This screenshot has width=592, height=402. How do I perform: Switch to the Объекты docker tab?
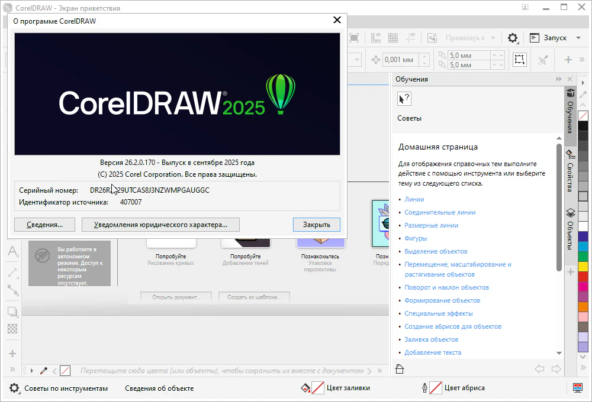[x=570, y=229]
